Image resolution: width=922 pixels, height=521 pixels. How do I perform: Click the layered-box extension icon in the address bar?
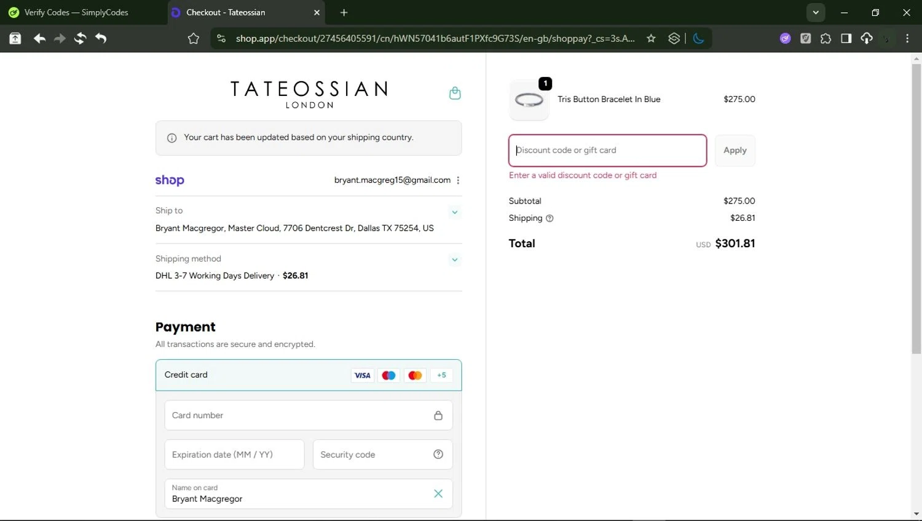[x=674, y=39]
